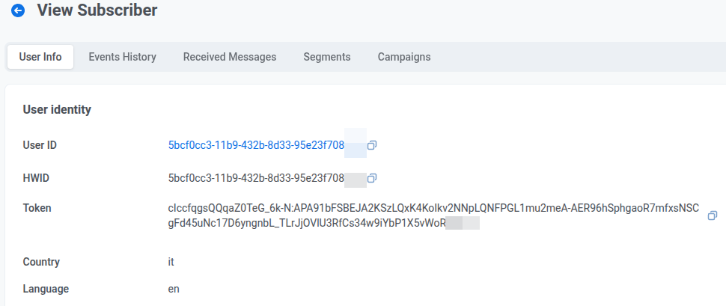Image resolution: width=726 pixels, height=306 pixels.
Task: Go back using the blue arrow icon
Action: 18,10
